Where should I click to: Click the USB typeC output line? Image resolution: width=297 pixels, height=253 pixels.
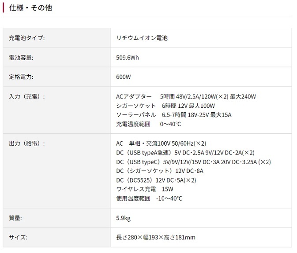(194, 162)
